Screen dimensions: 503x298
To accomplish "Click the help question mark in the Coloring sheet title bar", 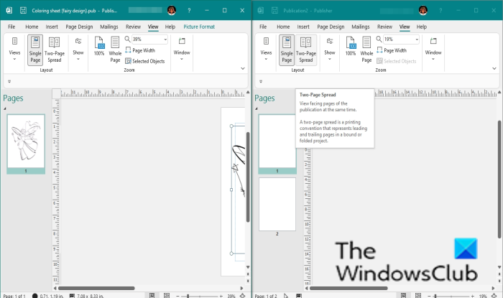I will (189, 10).
